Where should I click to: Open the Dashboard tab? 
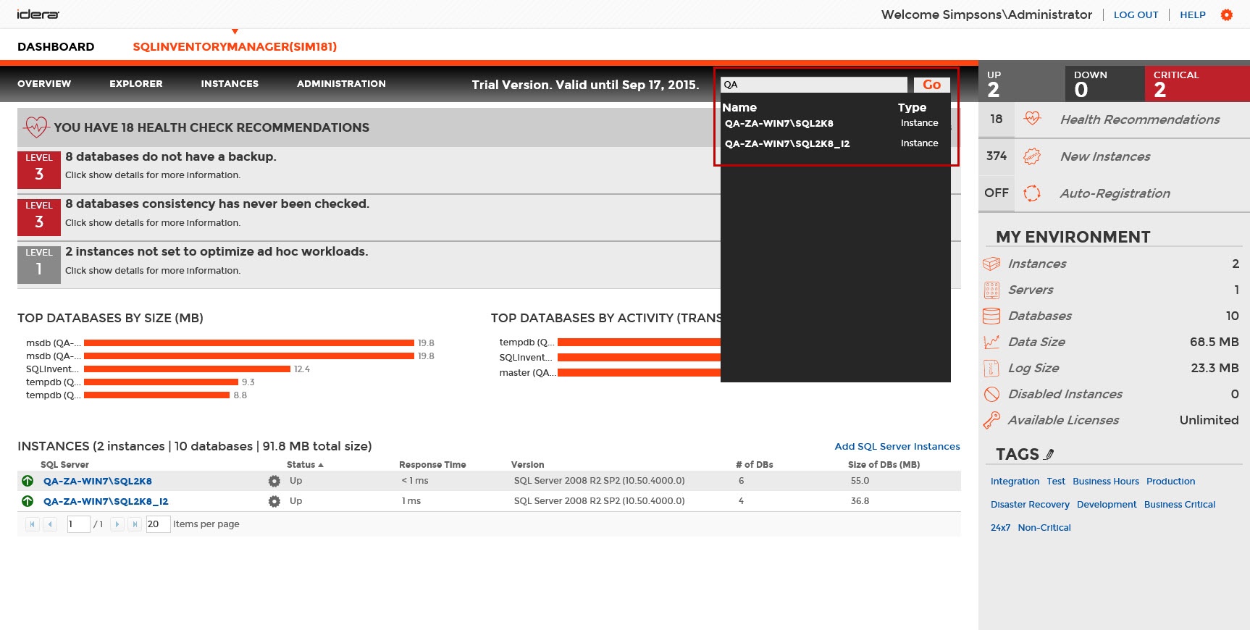point(56,47)
